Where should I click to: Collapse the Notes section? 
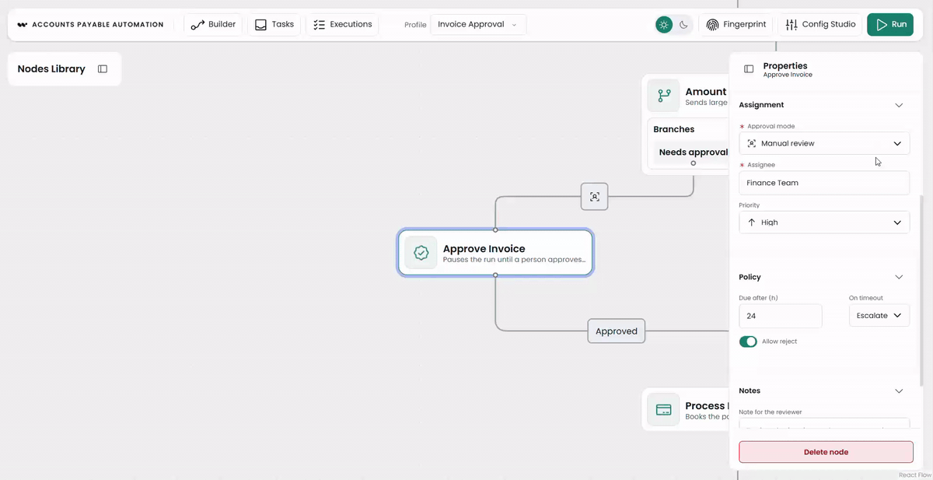(899, 391)
